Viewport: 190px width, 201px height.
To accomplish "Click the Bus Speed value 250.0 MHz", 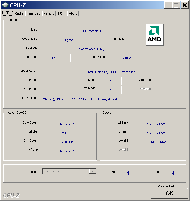I will click(x=66, y=142).
